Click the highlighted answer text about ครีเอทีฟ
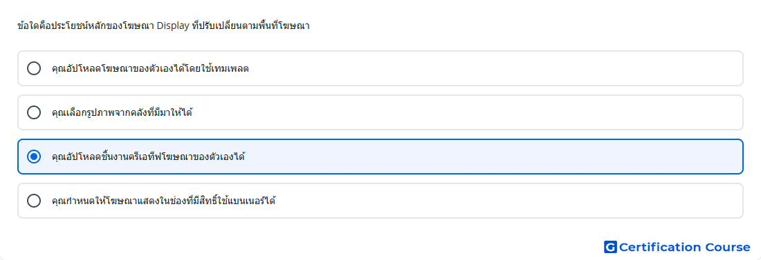The image size is (761, 260). click(x=148, y=157)
